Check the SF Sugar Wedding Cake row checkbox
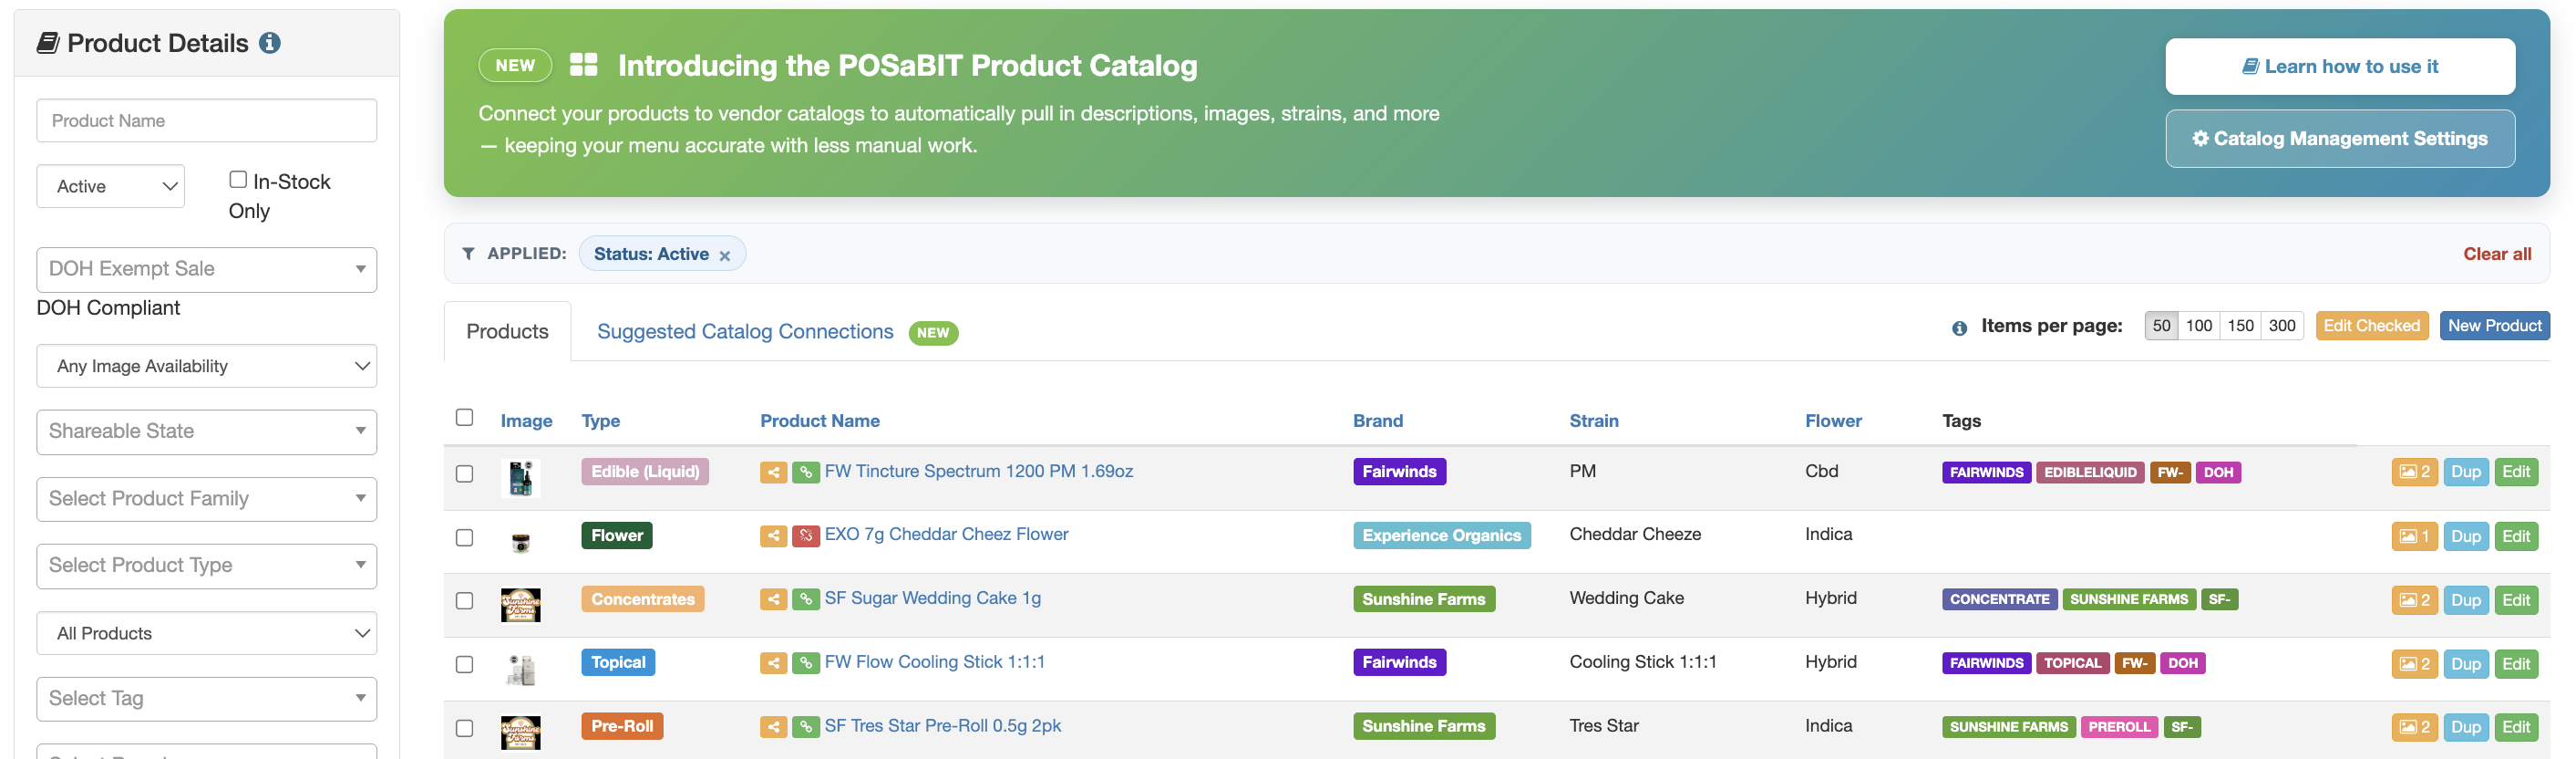This screenshot has height=759, width=2576. pos(464,601)
